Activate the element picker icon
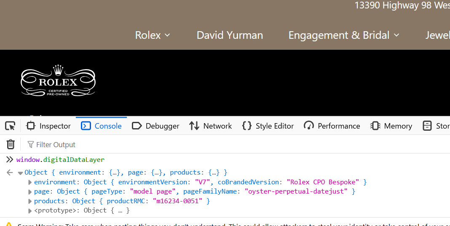Image resolution: width=450 pixels, height=226 pixels. [10, 126]
